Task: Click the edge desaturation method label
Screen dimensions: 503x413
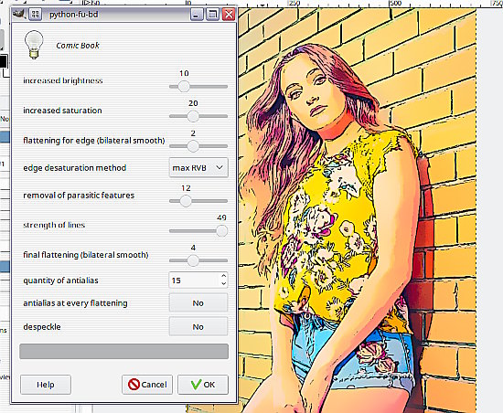Action: pos(74,168)
